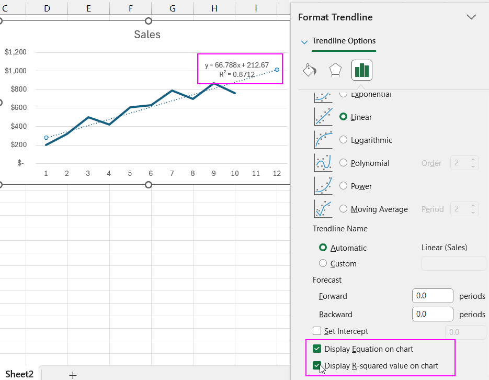Open the Effects pentagon icon tab
The image size is (489, 380).
click(x=335, y=70)
